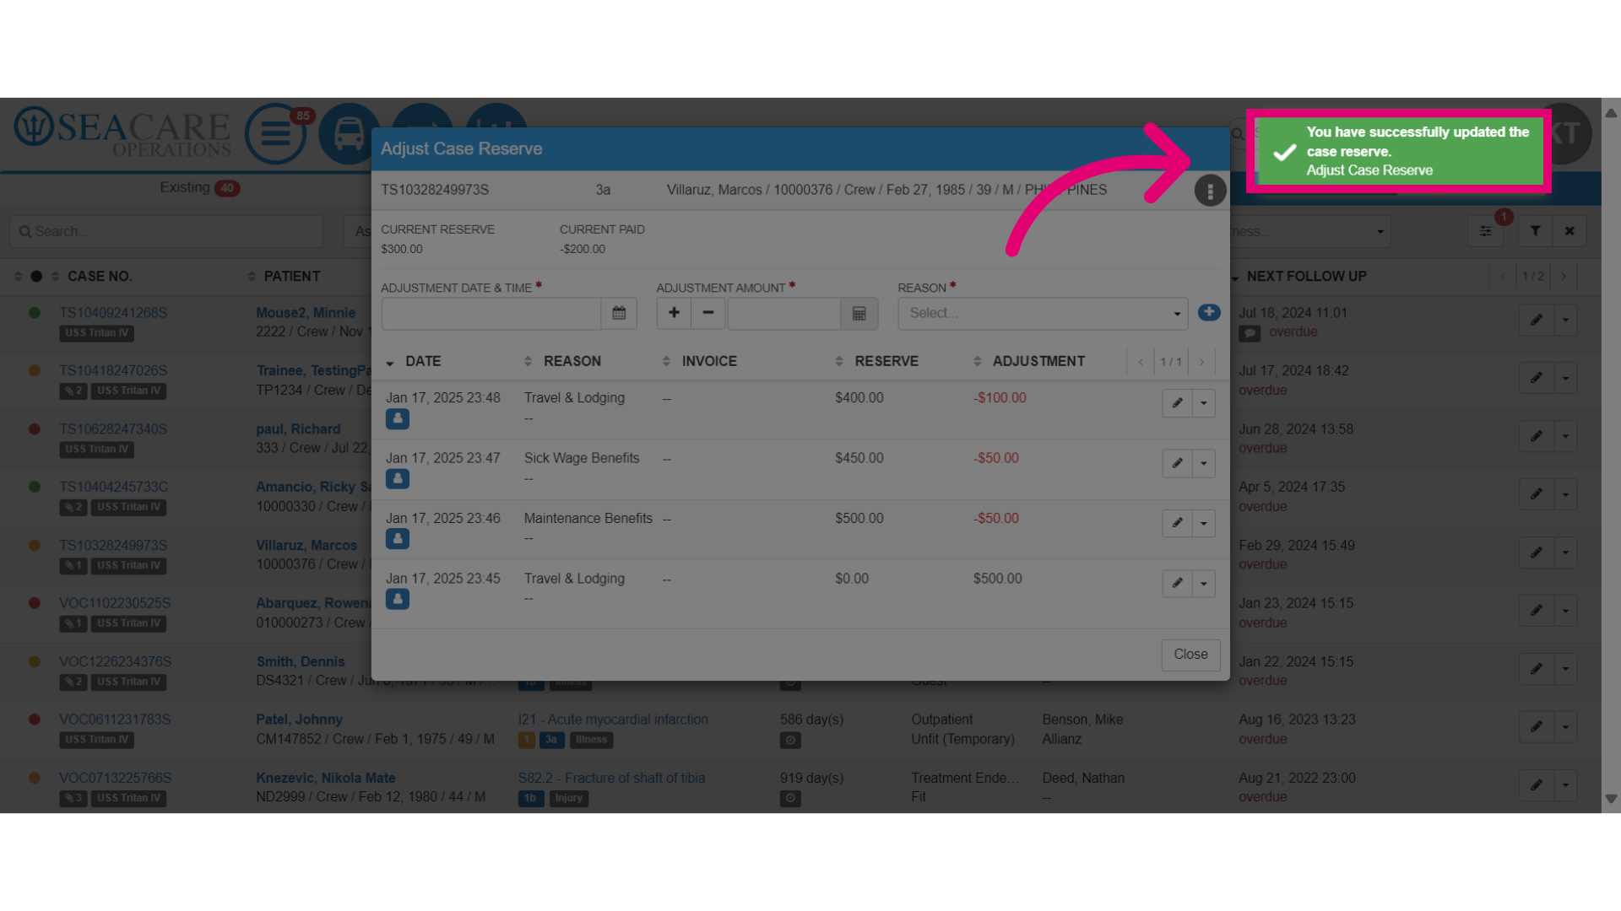Edit the Sick Wage Benefits adjustment
This screenshot has height=911, width=1621.
1177,463
